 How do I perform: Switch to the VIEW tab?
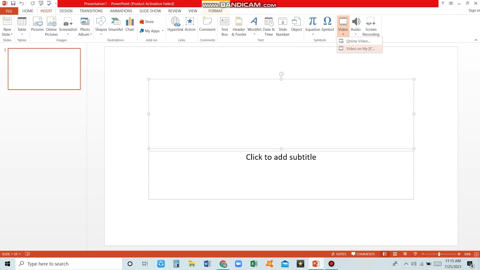click(x=193, y=11)
